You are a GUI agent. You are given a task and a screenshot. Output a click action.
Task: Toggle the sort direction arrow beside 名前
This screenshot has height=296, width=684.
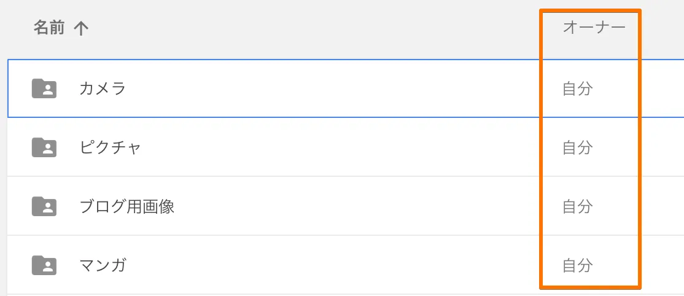pos(80,28)
